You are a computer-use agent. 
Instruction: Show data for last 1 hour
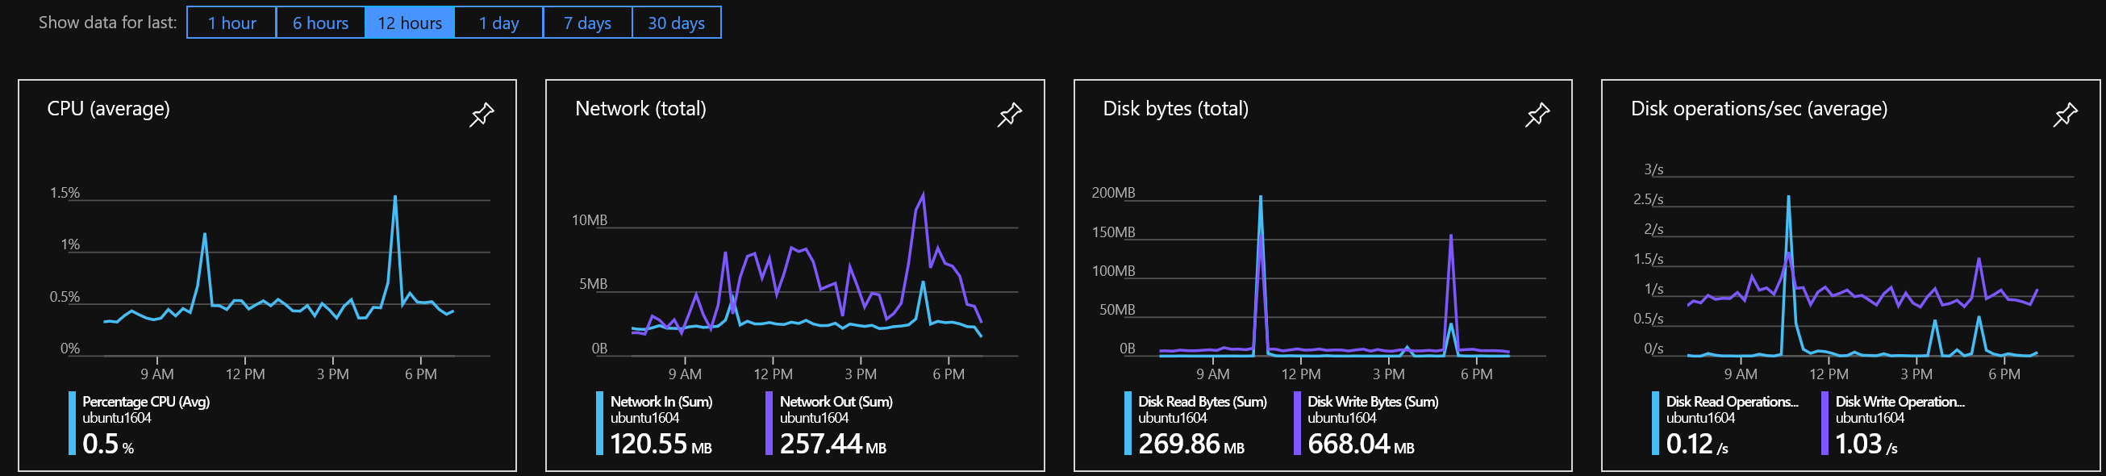(231, 22)
